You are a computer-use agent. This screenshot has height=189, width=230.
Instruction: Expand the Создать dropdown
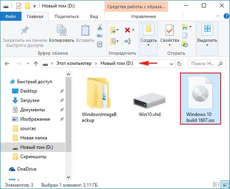click(x=148, y=45)
